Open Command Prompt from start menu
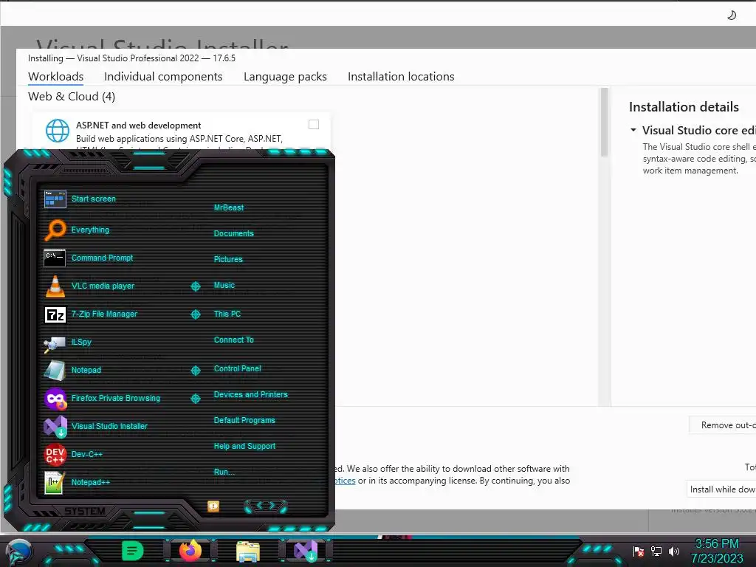This screenshot has width=756, height=567. coord(89,258)
